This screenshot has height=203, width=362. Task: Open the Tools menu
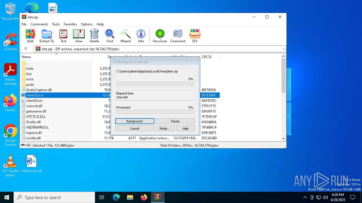click(x=56, y=24)
